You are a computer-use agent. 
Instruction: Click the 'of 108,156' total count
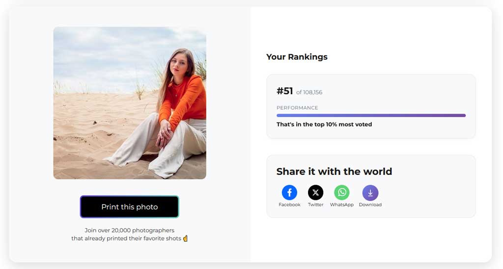(x=309, y=93)
